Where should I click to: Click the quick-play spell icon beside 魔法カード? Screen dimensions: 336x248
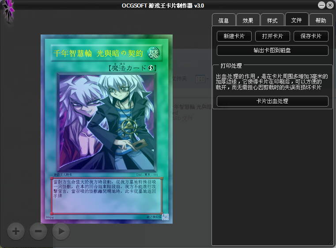151,68
